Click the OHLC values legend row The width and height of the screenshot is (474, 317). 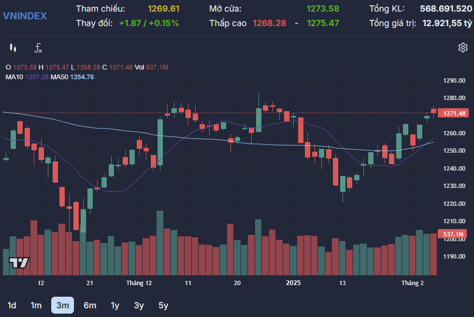[87, 67]
